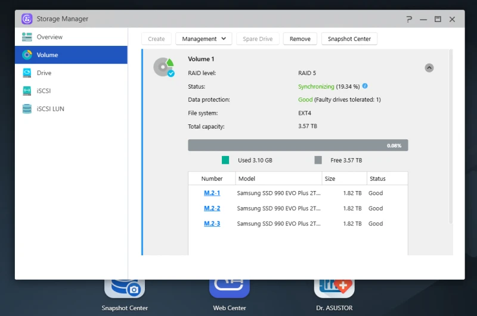477x316 pixels.
Task: Sort by the Size column header
Action: point(345,179)
